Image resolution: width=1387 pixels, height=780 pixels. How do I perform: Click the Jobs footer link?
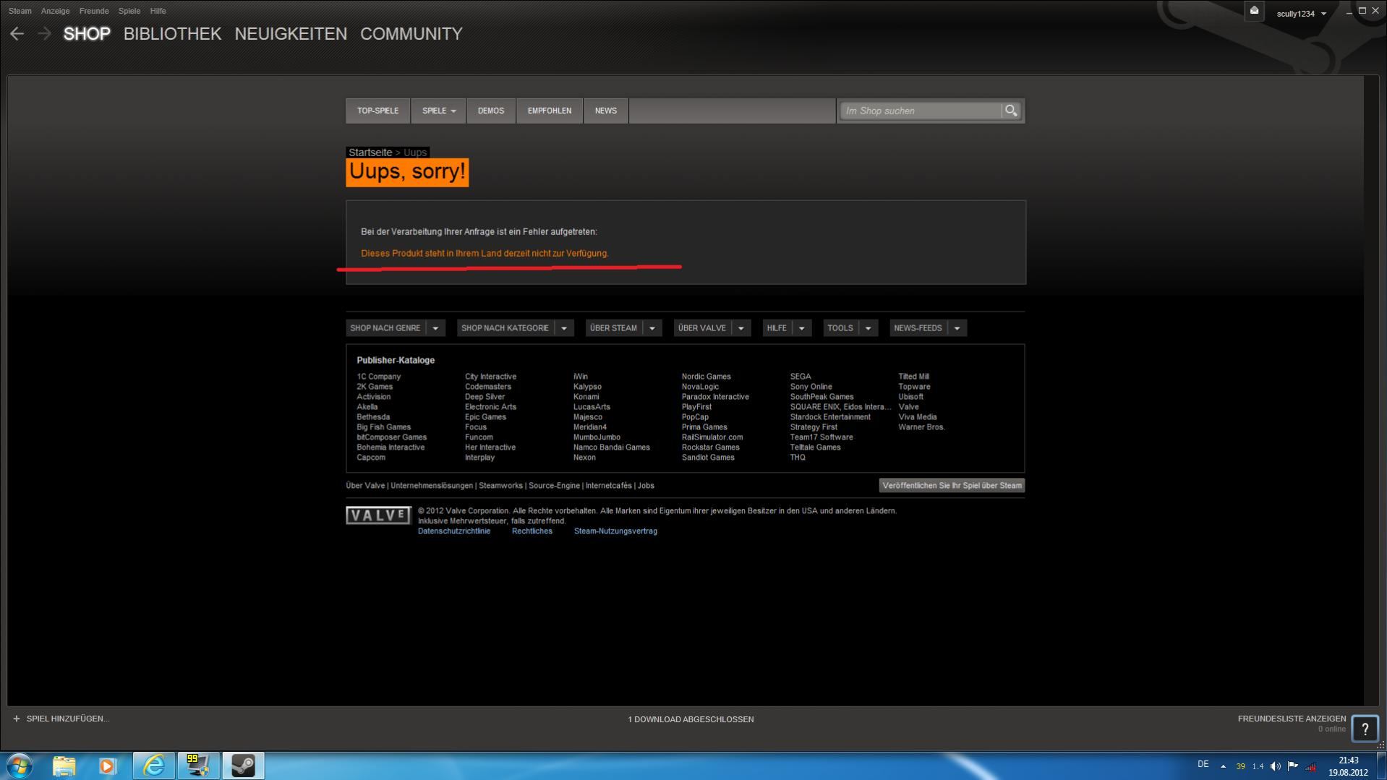click(x=646, y=486)
